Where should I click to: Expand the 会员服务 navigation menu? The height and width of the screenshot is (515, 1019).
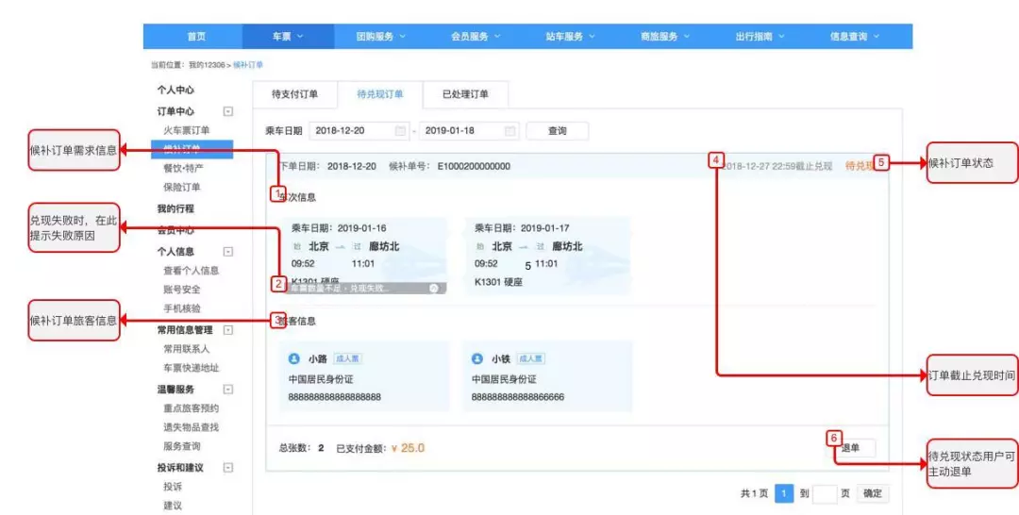pos(475,37)
